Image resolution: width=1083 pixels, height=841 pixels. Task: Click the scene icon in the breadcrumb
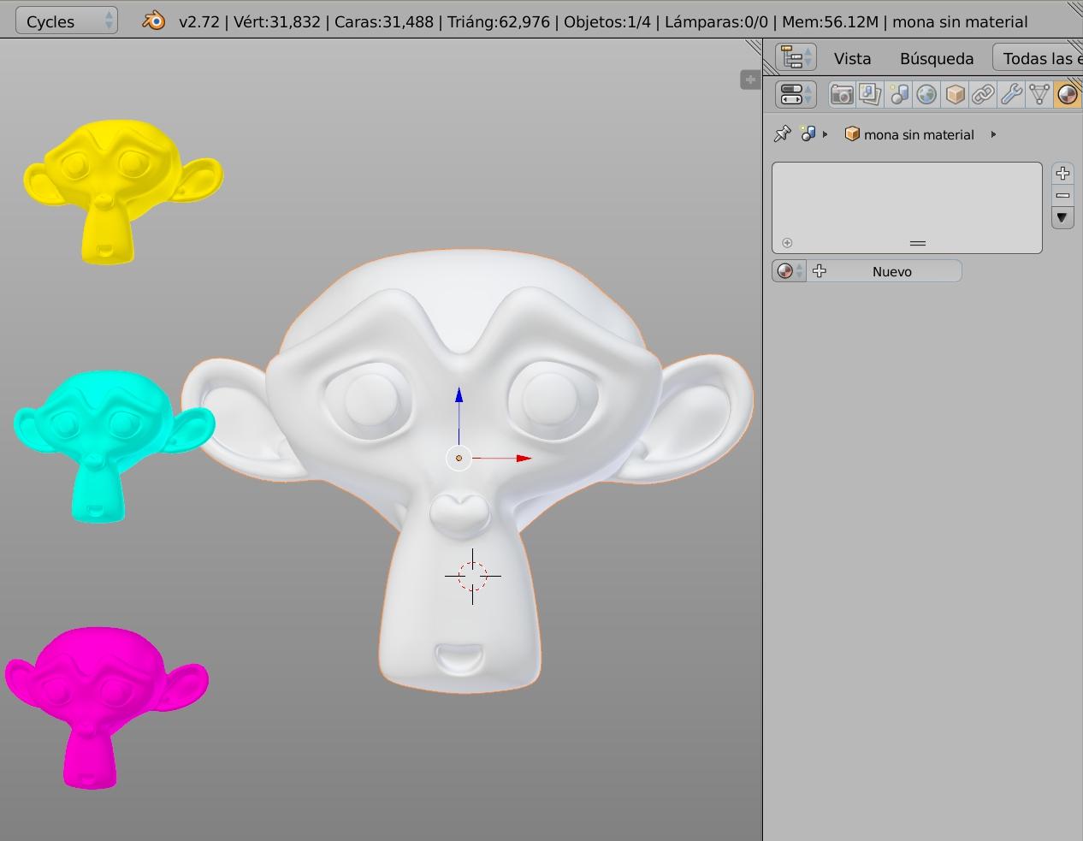coord(808,134)
